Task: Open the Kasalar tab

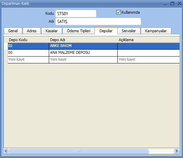Action: 52,31
